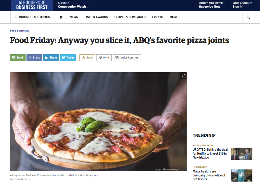Screen dimensions: 260x184
Task: Open People & Companies section
Action: coord(130,17)
